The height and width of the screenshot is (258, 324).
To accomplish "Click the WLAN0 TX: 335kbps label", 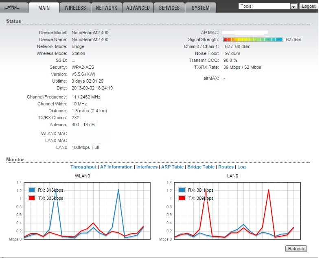I will pyautogui.click(x=50, y=198).
